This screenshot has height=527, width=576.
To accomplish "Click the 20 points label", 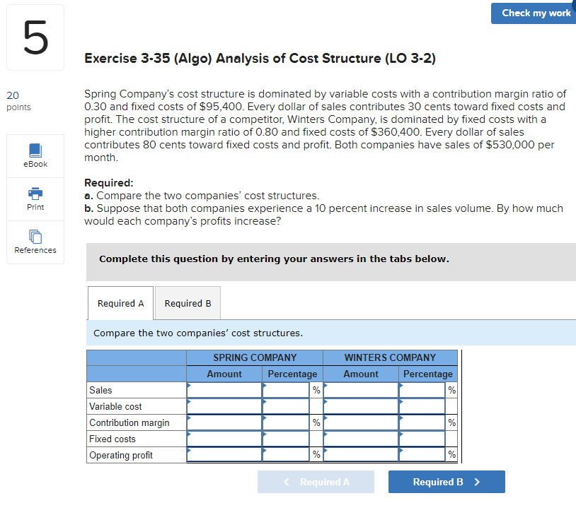I will pos(18,101).
